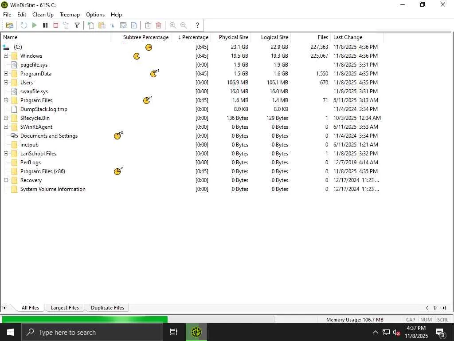Click the Explorer Here clipboard-folder icon

click(x=102, y=25)
